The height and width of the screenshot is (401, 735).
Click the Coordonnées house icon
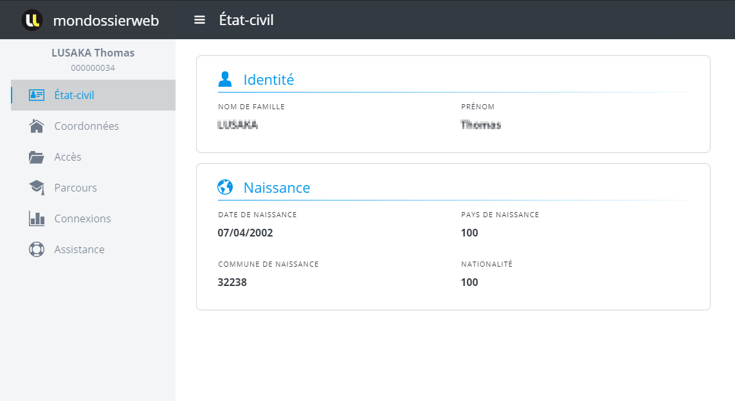click(37, 126)
